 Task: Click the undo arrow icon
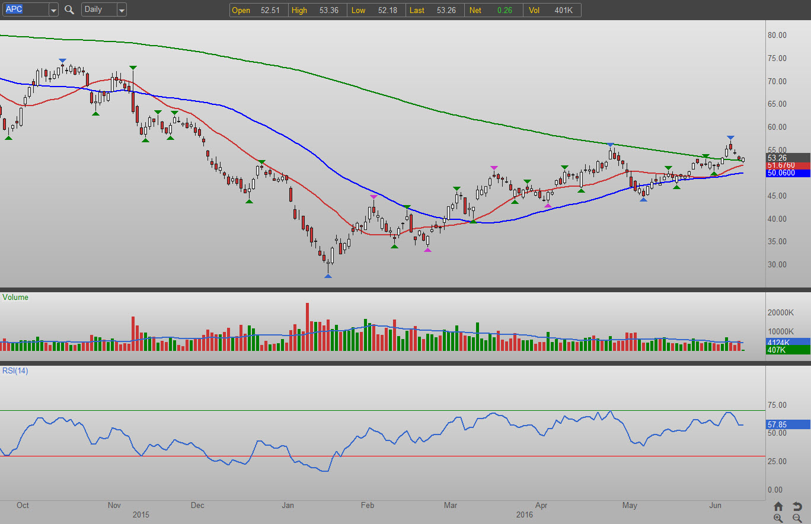[797, 506]
